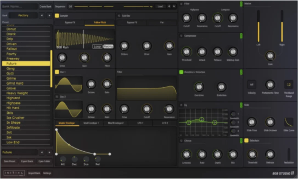Click the sequencer previous arrow
298x179 pixels.
pos(169,7)
